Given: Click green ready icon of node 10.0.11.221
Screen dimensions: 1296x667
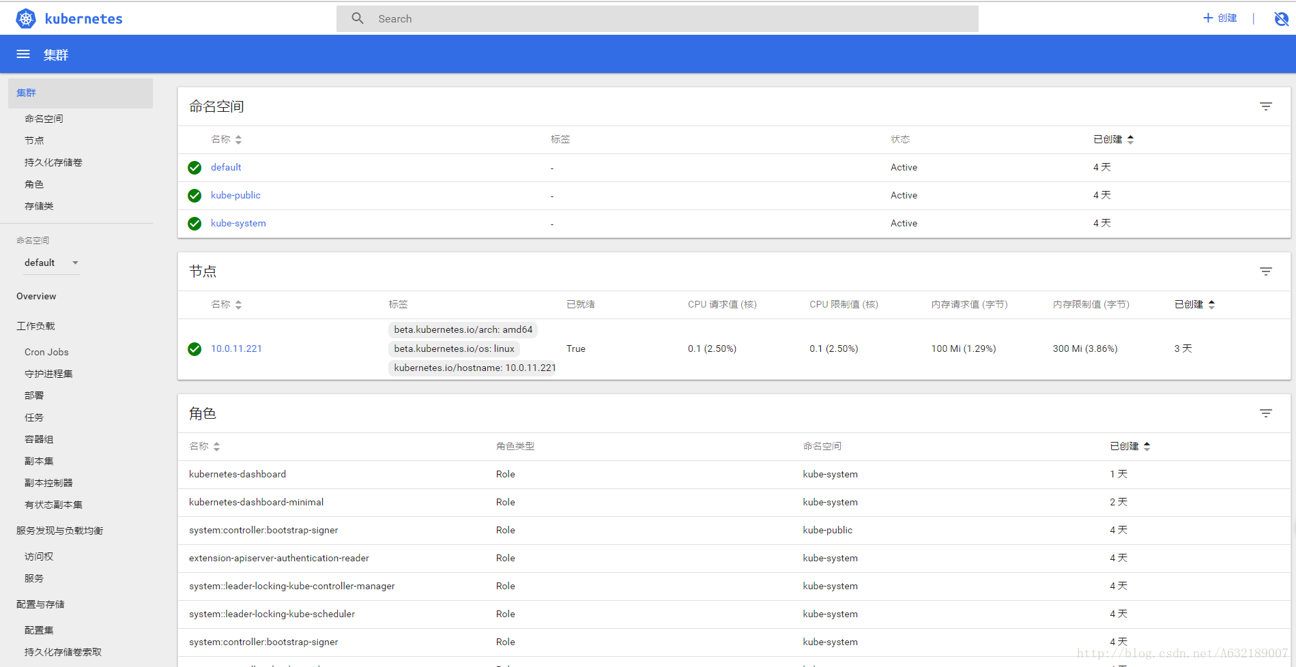Looking at the screenshot, I should point(195,349).
